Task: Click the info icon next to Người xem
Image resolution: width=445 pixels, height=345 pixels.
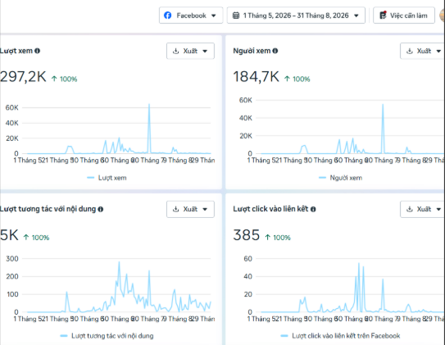Action: click(x=275, y=51)
